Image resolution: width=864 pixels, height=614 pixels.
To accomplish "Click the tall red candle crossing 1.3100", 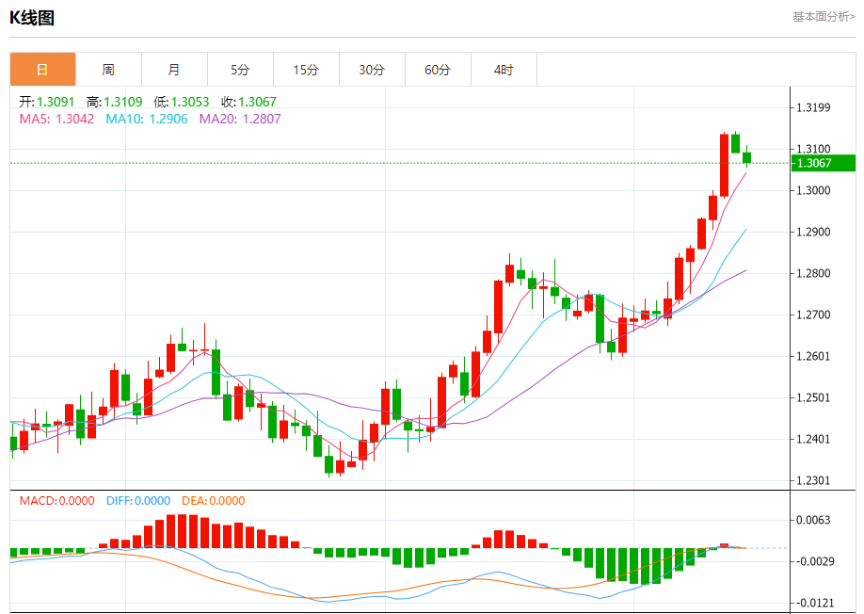I will click(724, 166).
